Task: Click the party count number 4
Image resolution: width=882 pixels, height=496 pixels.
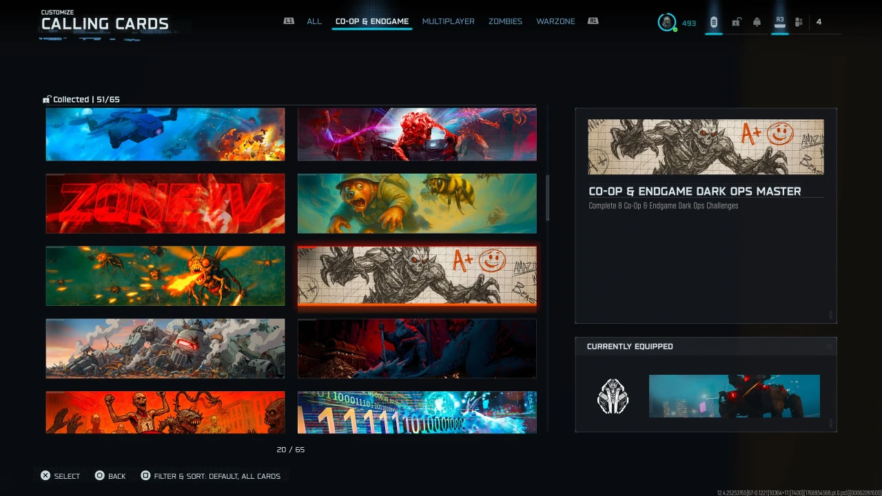Action: pos(819,22)
